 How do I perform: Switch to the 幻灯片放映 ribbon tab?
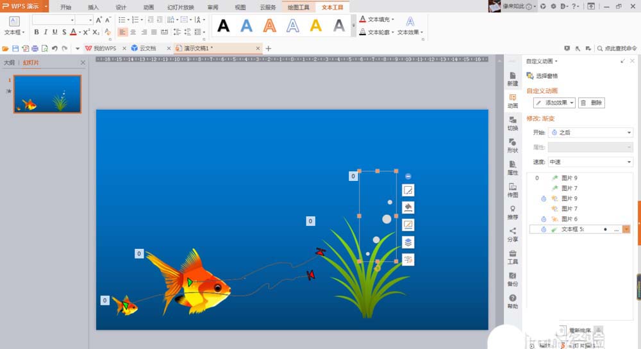click(x=180, y=7)
